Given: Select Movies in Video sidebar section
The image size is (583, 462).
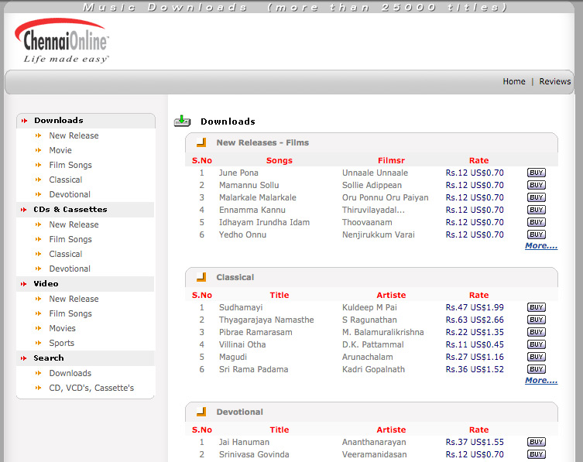Looking at the screenshot, I should [63, 328].
